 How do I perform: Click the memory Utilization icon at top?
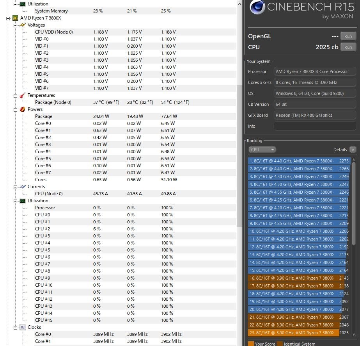23,4
